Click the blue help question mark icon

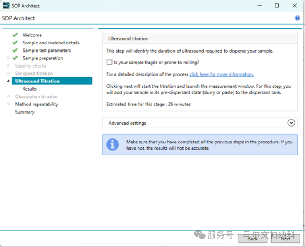[297, 18]
